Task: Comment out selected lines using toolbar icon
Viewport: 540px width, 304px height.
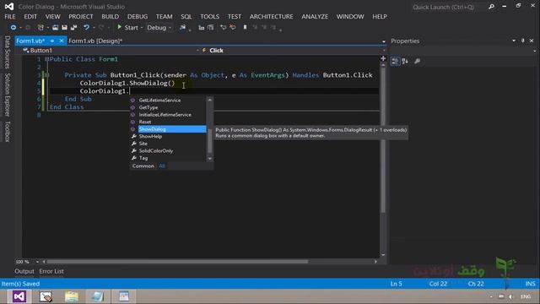Action: tap(223, 27)
